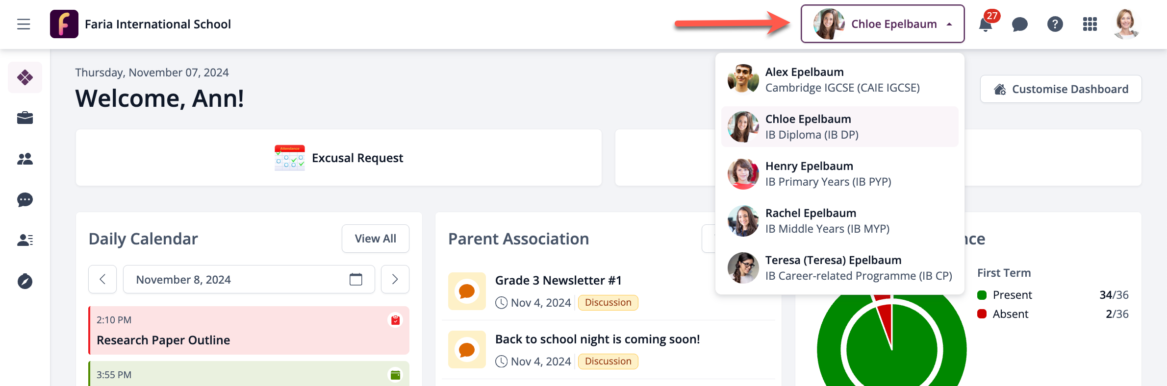Image resolution: width=1167 pixels, height=386 pixels.
Task: Click the sidebar chat bubble icon
Action: (25, 200)
